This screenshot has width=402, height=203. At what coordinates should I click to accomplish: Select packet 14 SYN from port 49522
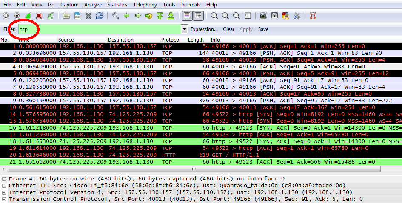coord(201,114)
